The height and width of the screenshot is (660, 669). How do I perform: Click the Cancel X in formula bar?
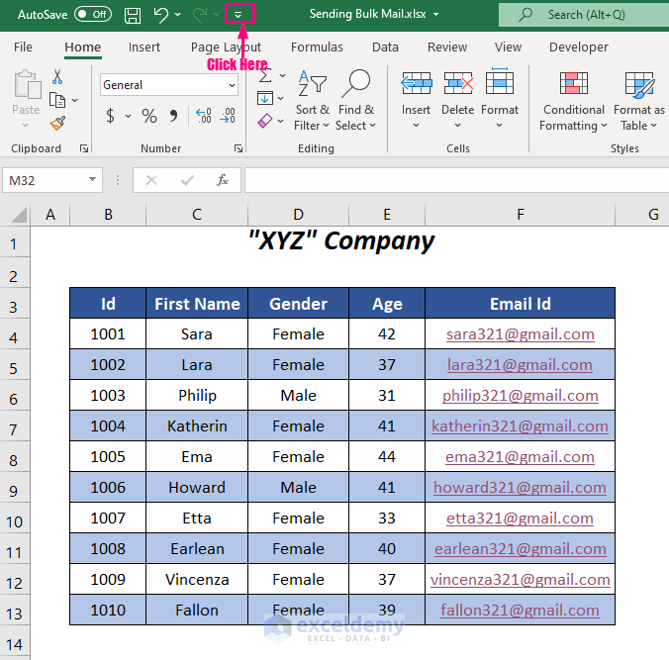click(151, 180)
